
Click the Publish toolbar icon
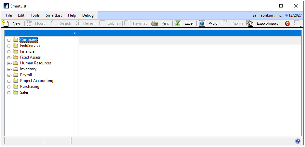pos(226,23)
